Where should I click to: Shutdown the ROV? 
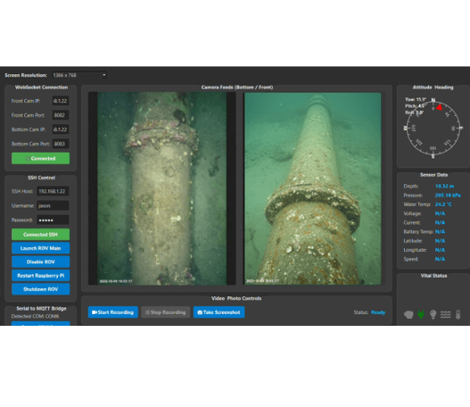(x=40, y=289)
